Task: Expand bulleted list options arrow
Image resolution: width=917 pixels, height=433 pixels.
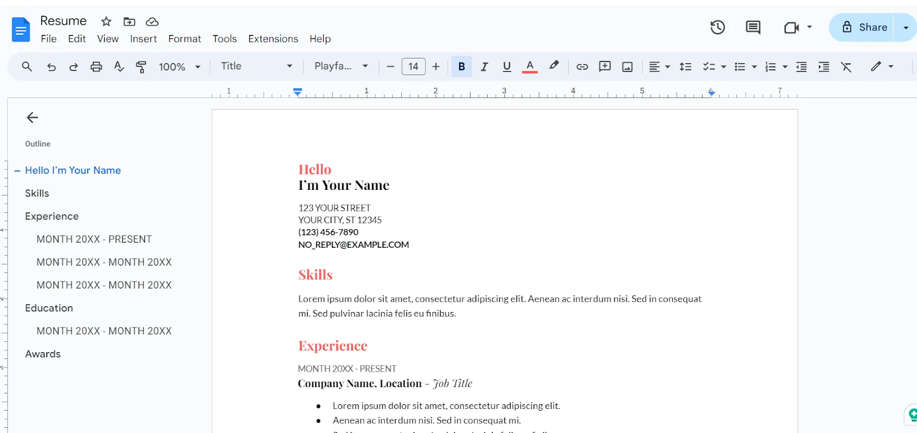Action: pos(754,67)
